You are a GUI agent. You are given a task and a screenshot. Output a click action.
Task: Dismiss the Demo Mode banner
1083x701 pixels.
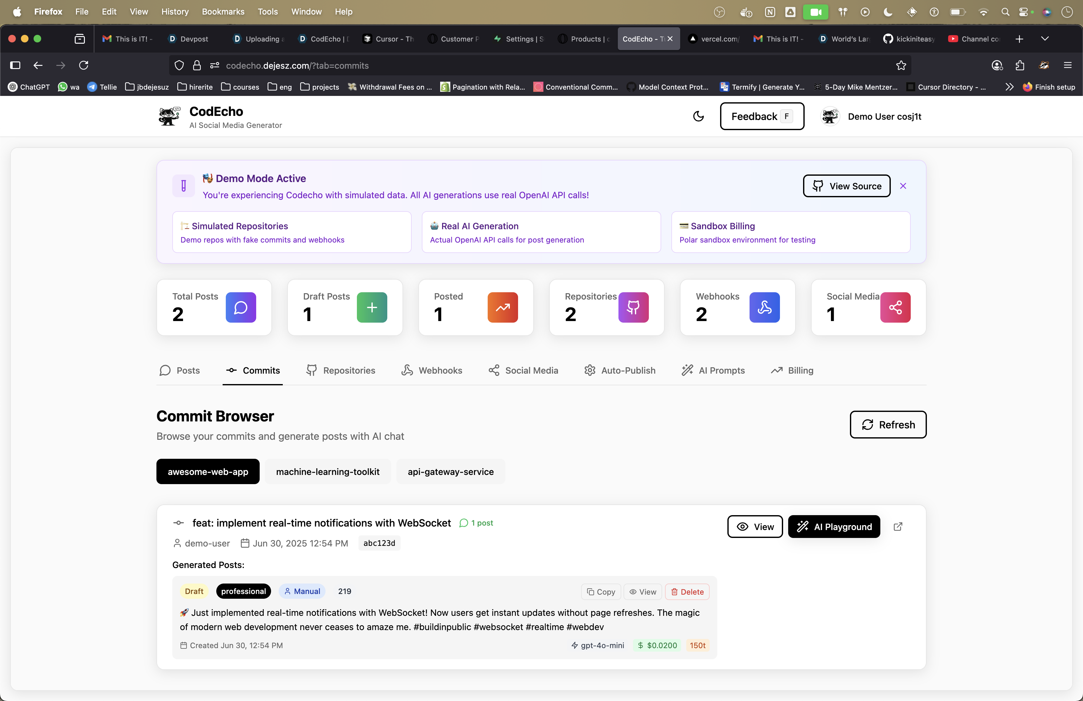903,186
